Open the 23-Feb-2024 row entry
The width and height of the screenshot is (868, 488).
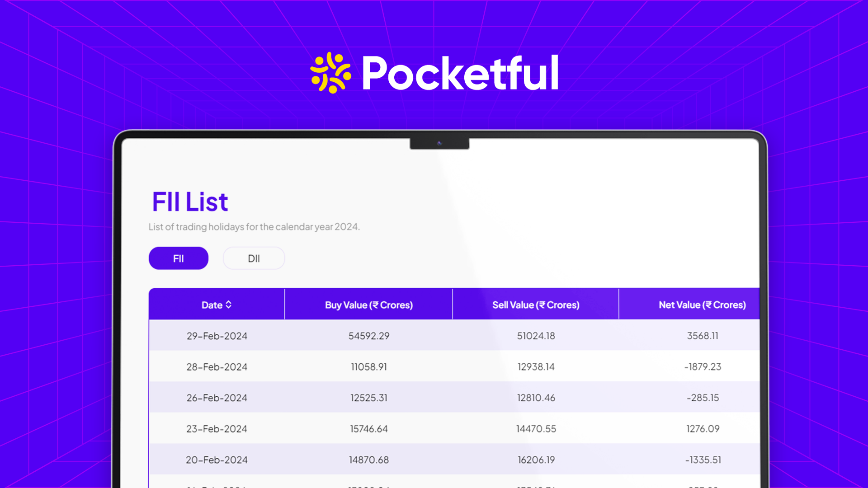point(217,429)
